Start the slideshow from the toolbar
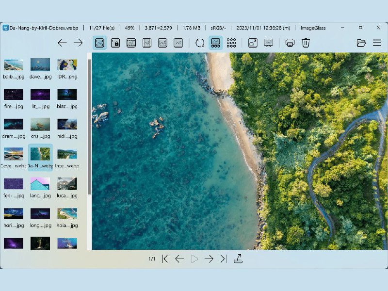 point(268,43)
